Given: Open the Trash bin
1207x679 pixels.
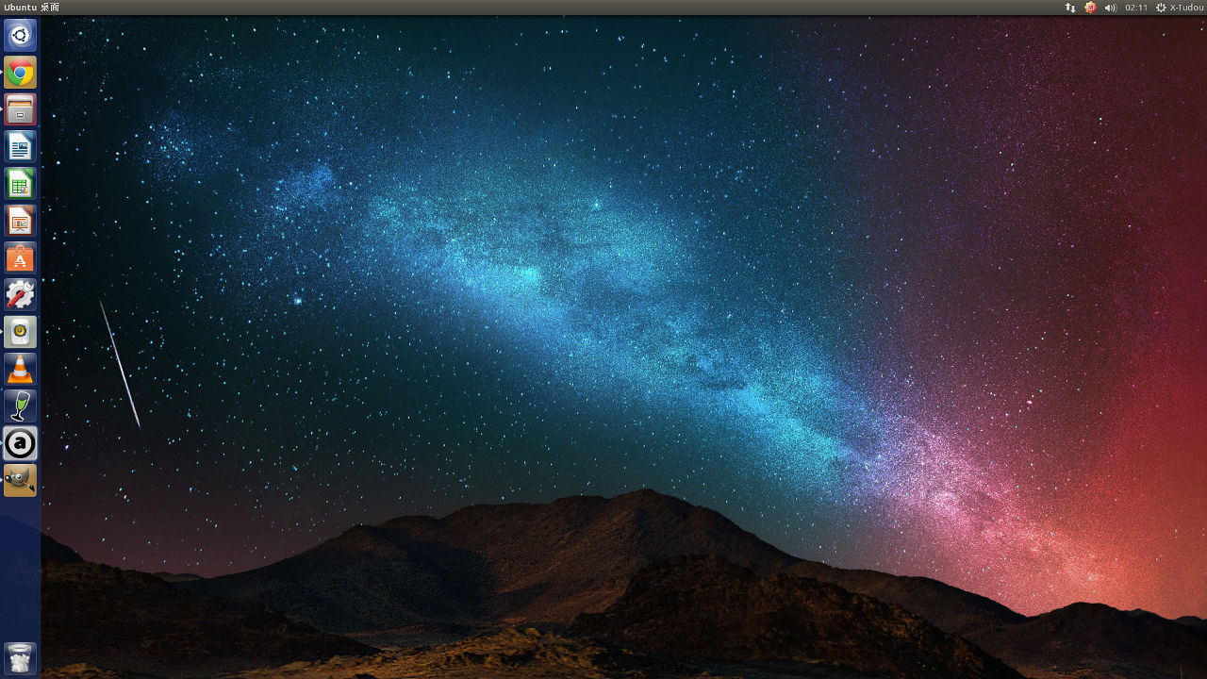Looking at the screenshot, I should [20, 658].
